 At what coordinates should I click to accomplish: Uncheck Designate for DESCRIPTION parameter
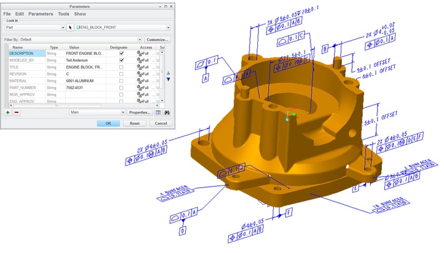click(121, 54)
